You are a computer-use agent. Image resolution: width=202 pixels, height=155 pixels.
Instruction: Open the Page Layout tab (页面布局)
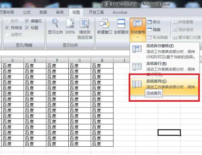click(7, 12)
